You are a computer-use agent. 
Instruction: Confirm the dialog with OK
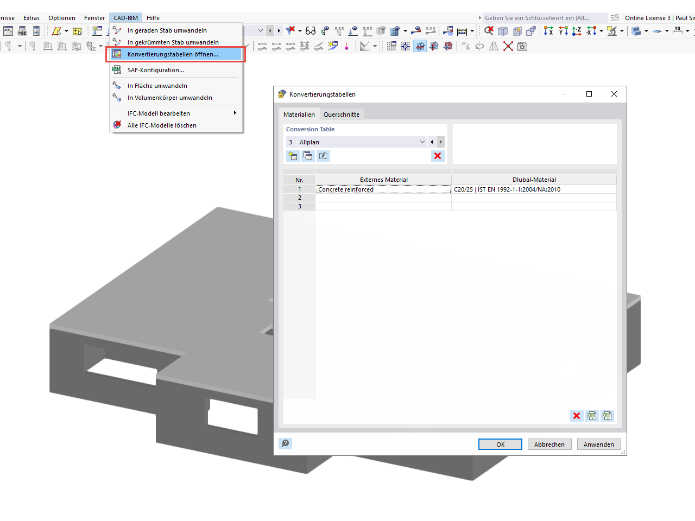pos(500,444)
